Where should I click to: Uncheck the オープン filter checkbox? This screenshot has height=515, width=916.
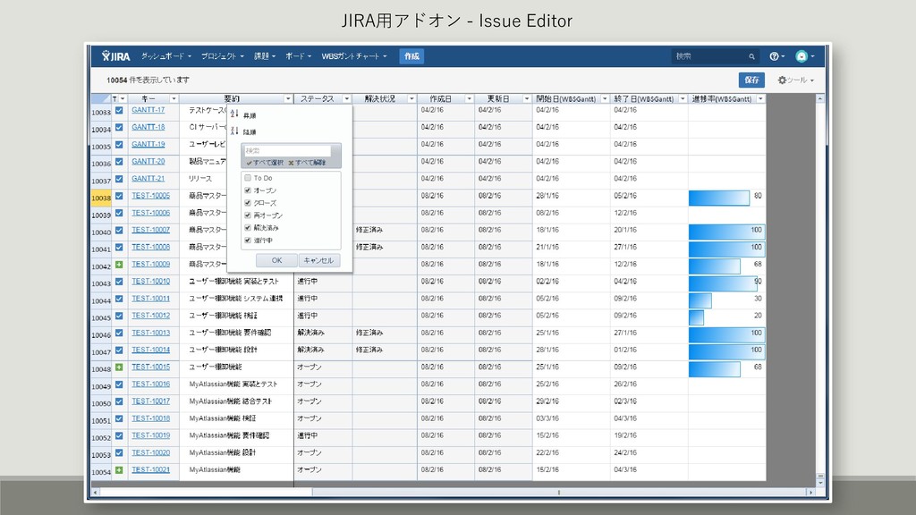(248, 190)
